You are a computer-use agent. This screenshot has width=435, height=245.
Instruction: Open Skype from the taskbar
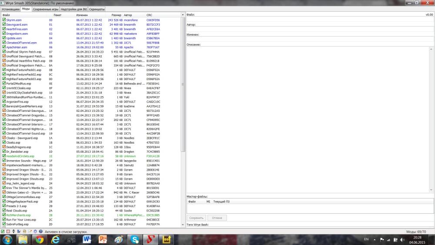[134, 239]
